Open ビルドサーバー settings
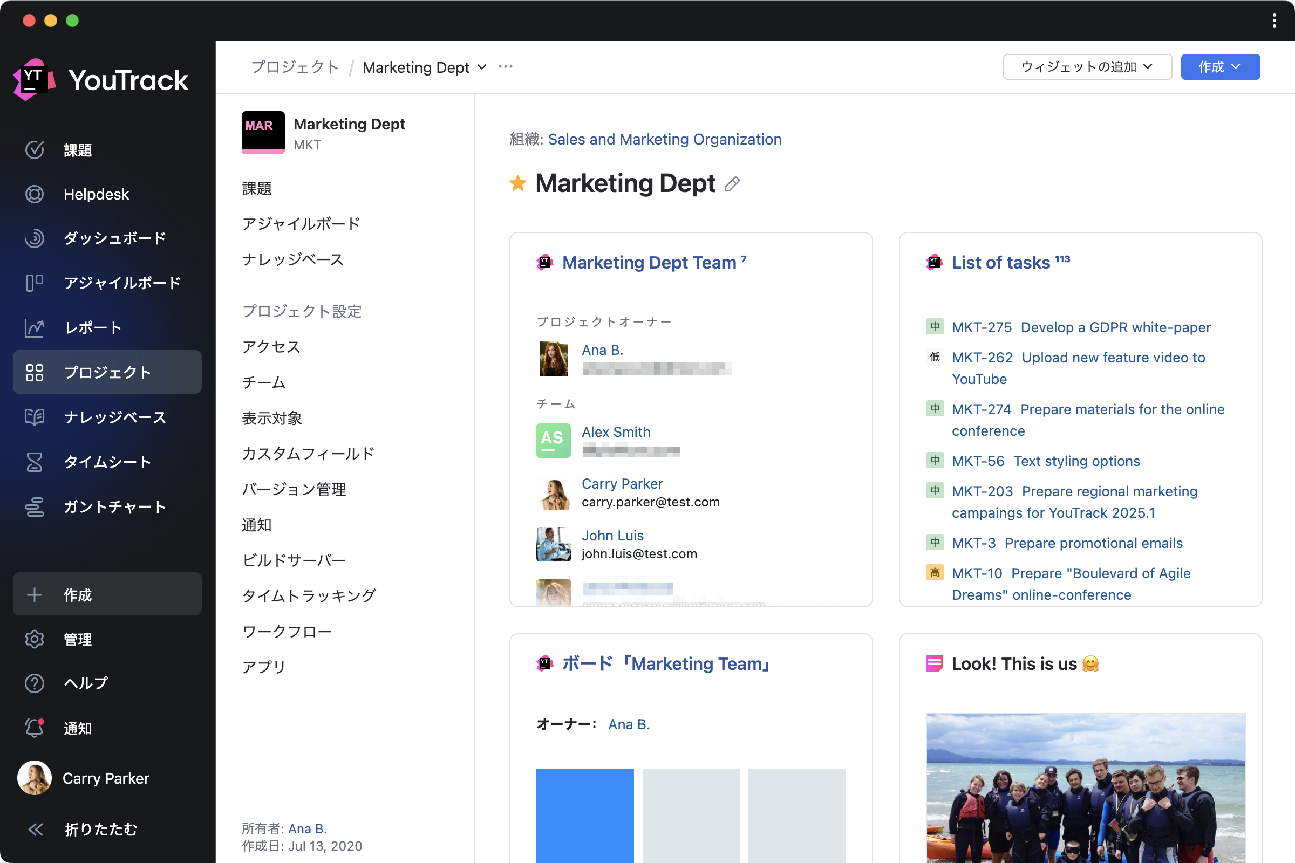 [294, 560]
